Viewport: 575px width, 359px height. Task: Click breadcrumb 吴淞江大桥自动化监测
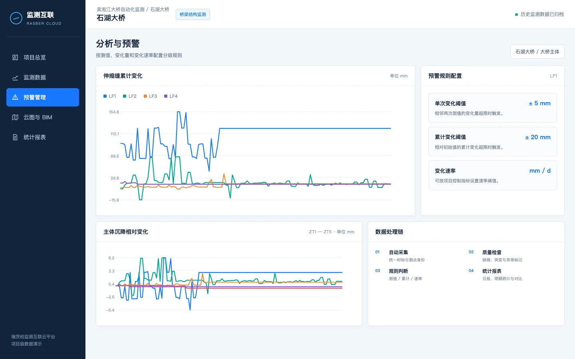[121, 10]
